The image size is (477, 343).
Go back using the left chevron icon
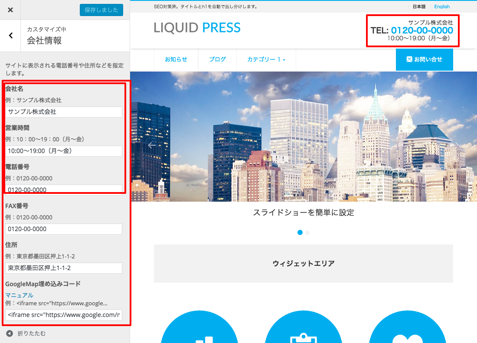[11, 36]
